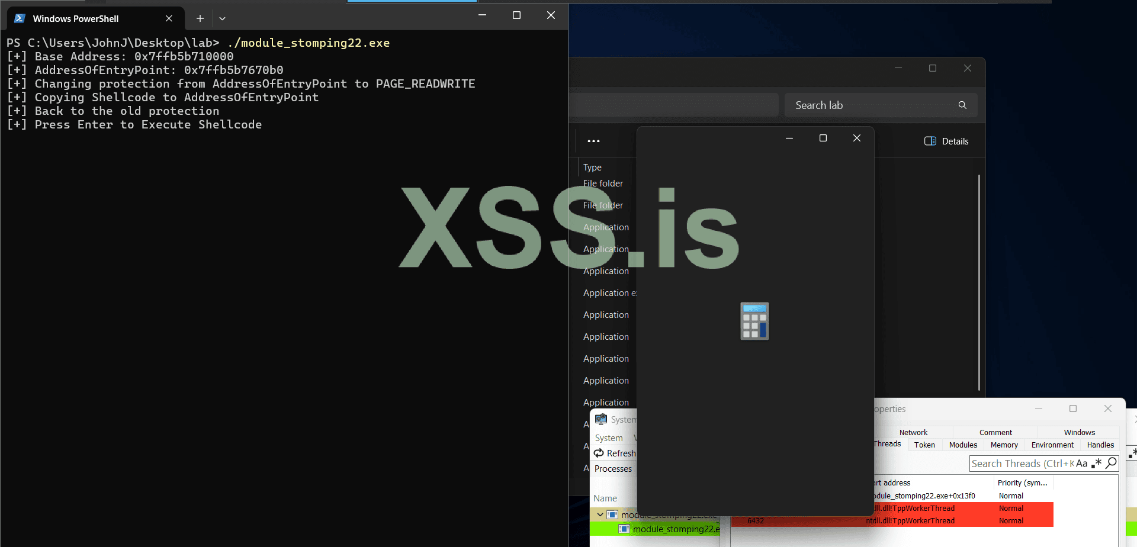1137x547 pixels.
Task: Click the parent module_stomping22.exe icon in the process tree
Action: (611, 514)
